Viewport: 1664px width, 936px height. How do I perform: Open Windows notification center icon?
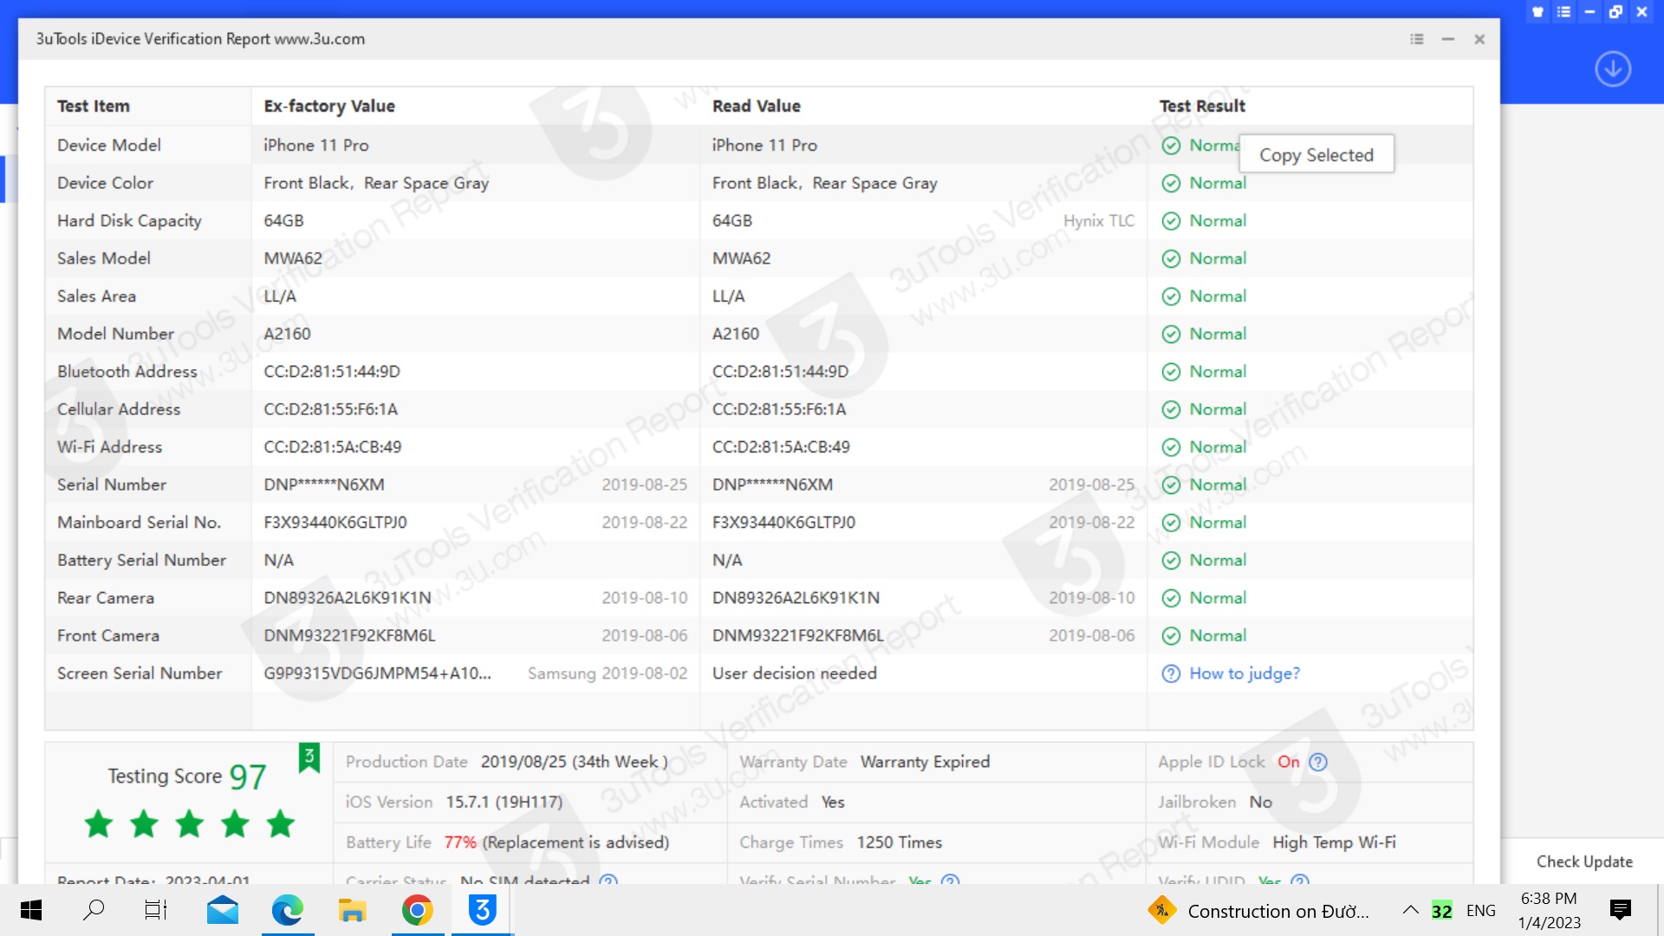1620,910
